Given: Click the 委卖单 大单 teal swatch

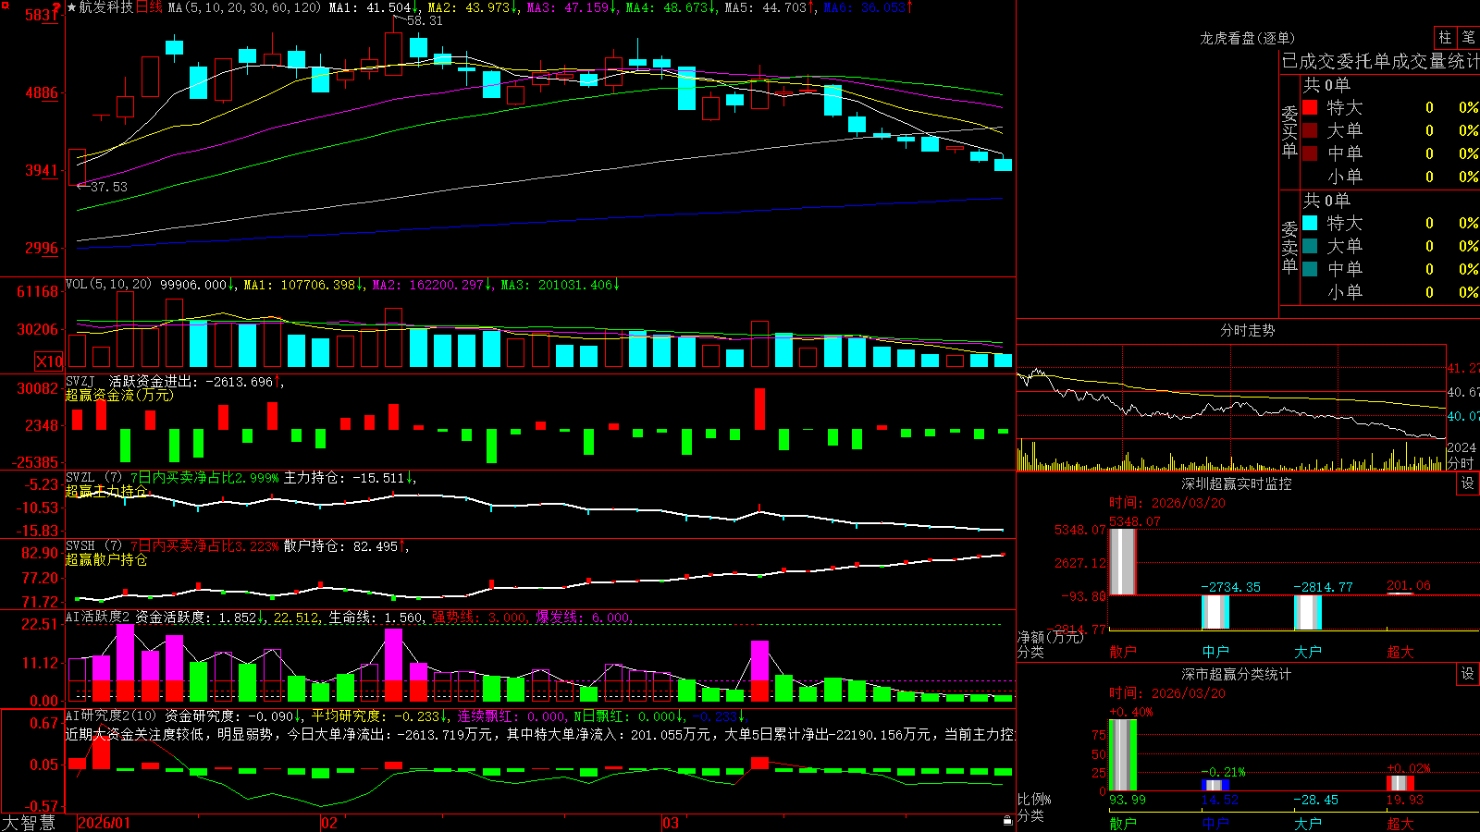Looking at the screenshot, I should point(1310,246).
